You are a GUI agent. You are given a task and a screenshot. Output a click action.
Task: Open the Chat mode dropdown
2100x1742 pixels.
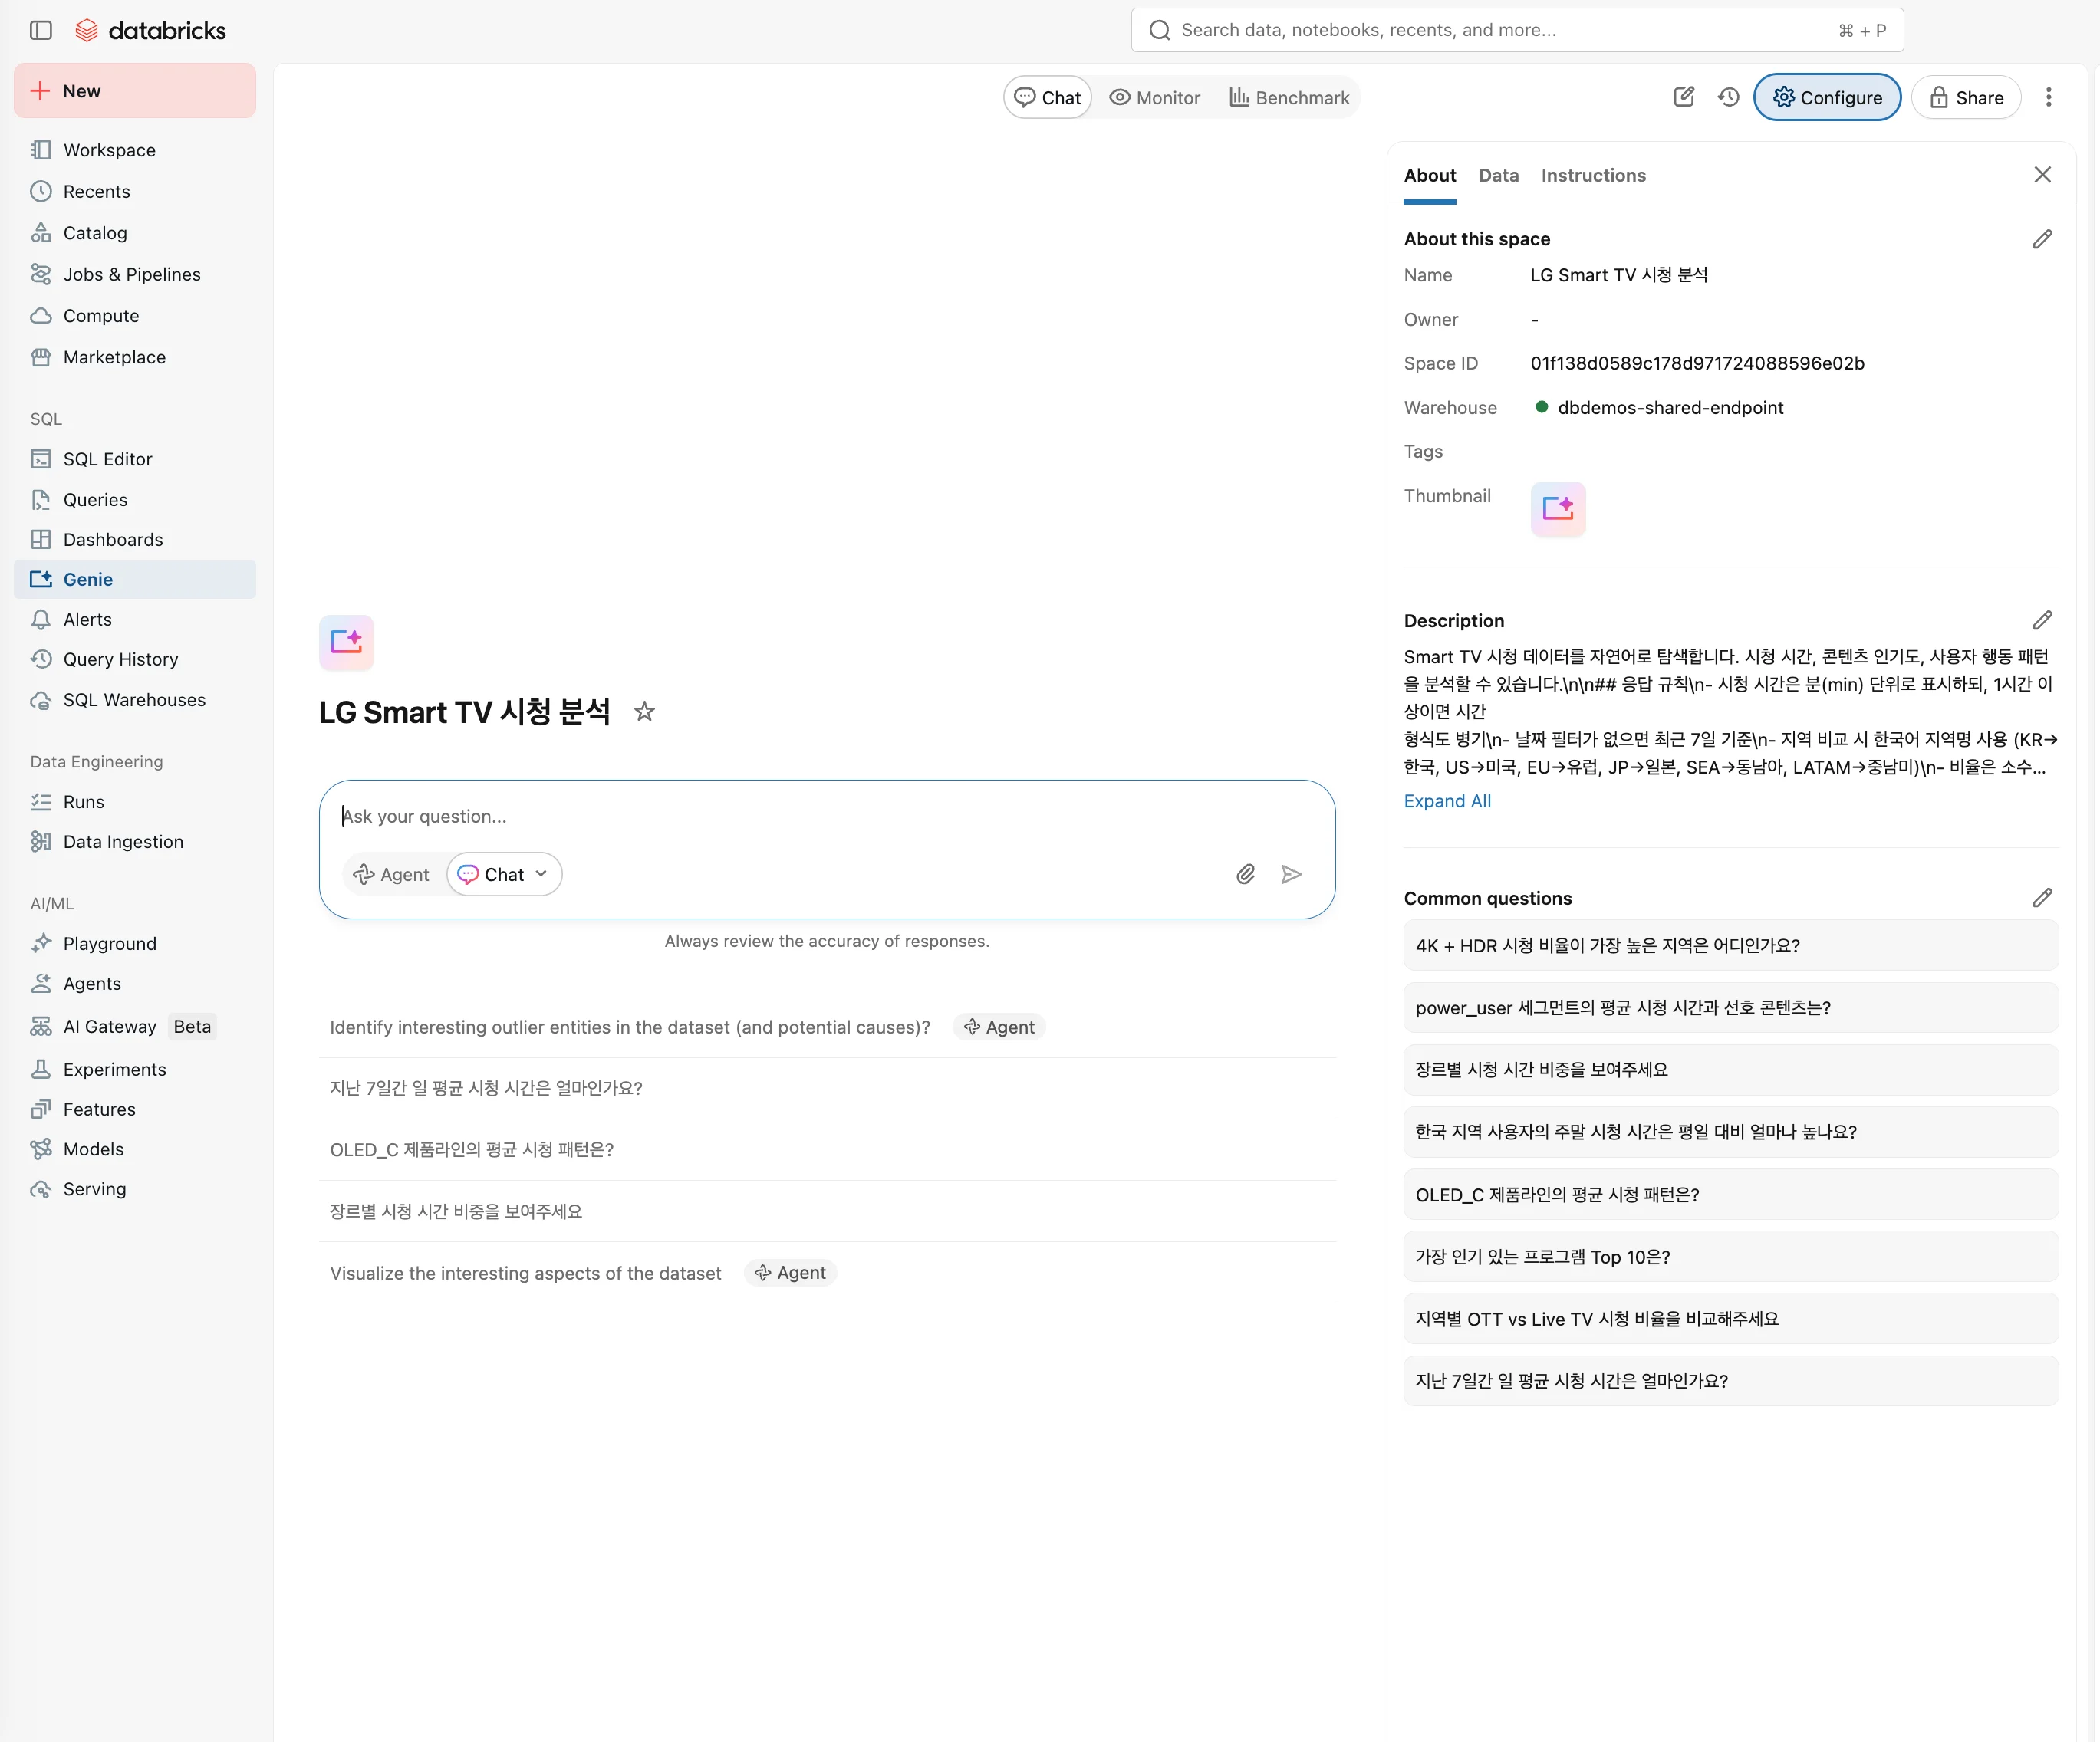(504, 875)
